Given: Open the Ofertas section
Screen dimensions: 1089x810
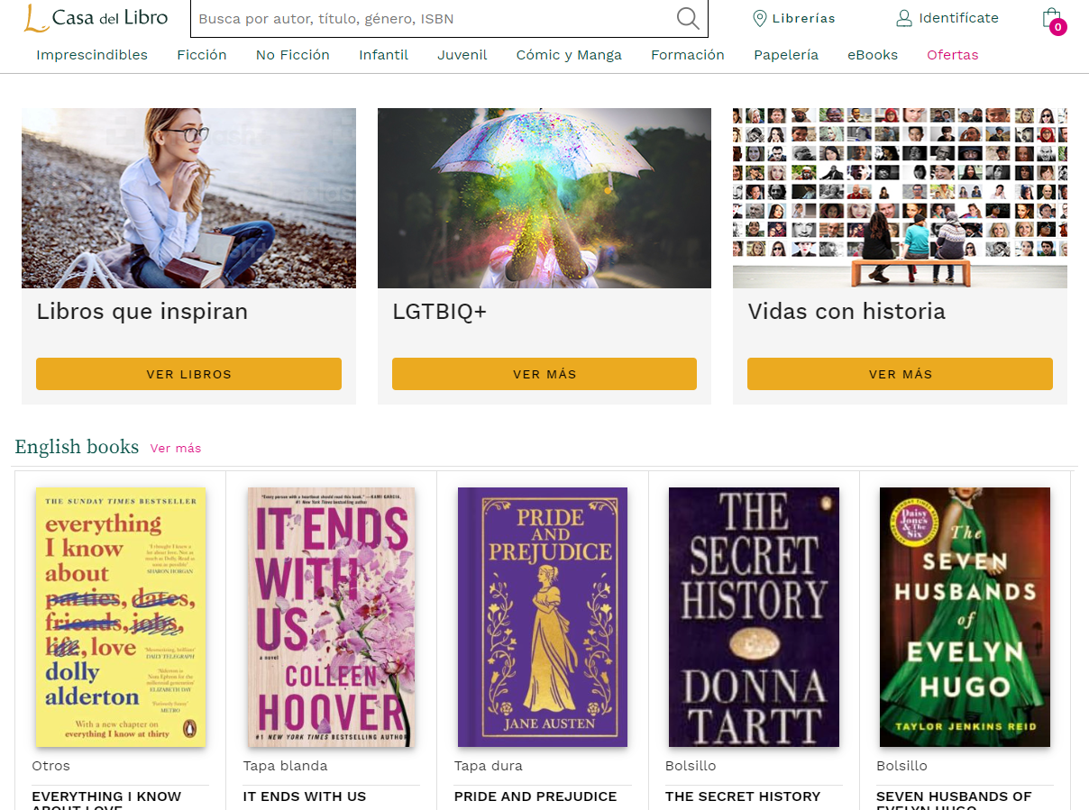Looking at the screenshot, I should (952, 55).
